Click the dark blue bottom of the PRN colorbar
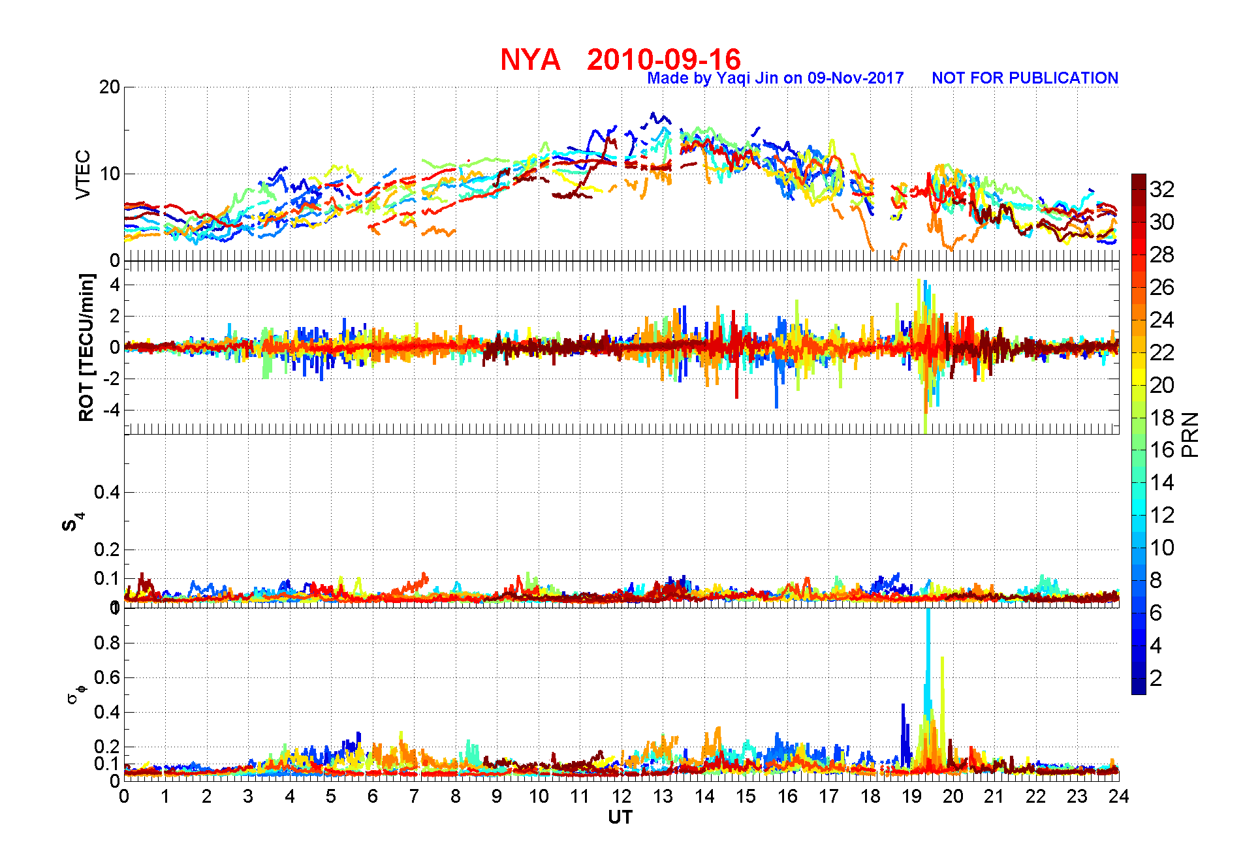 click(x=1139, y=687)
